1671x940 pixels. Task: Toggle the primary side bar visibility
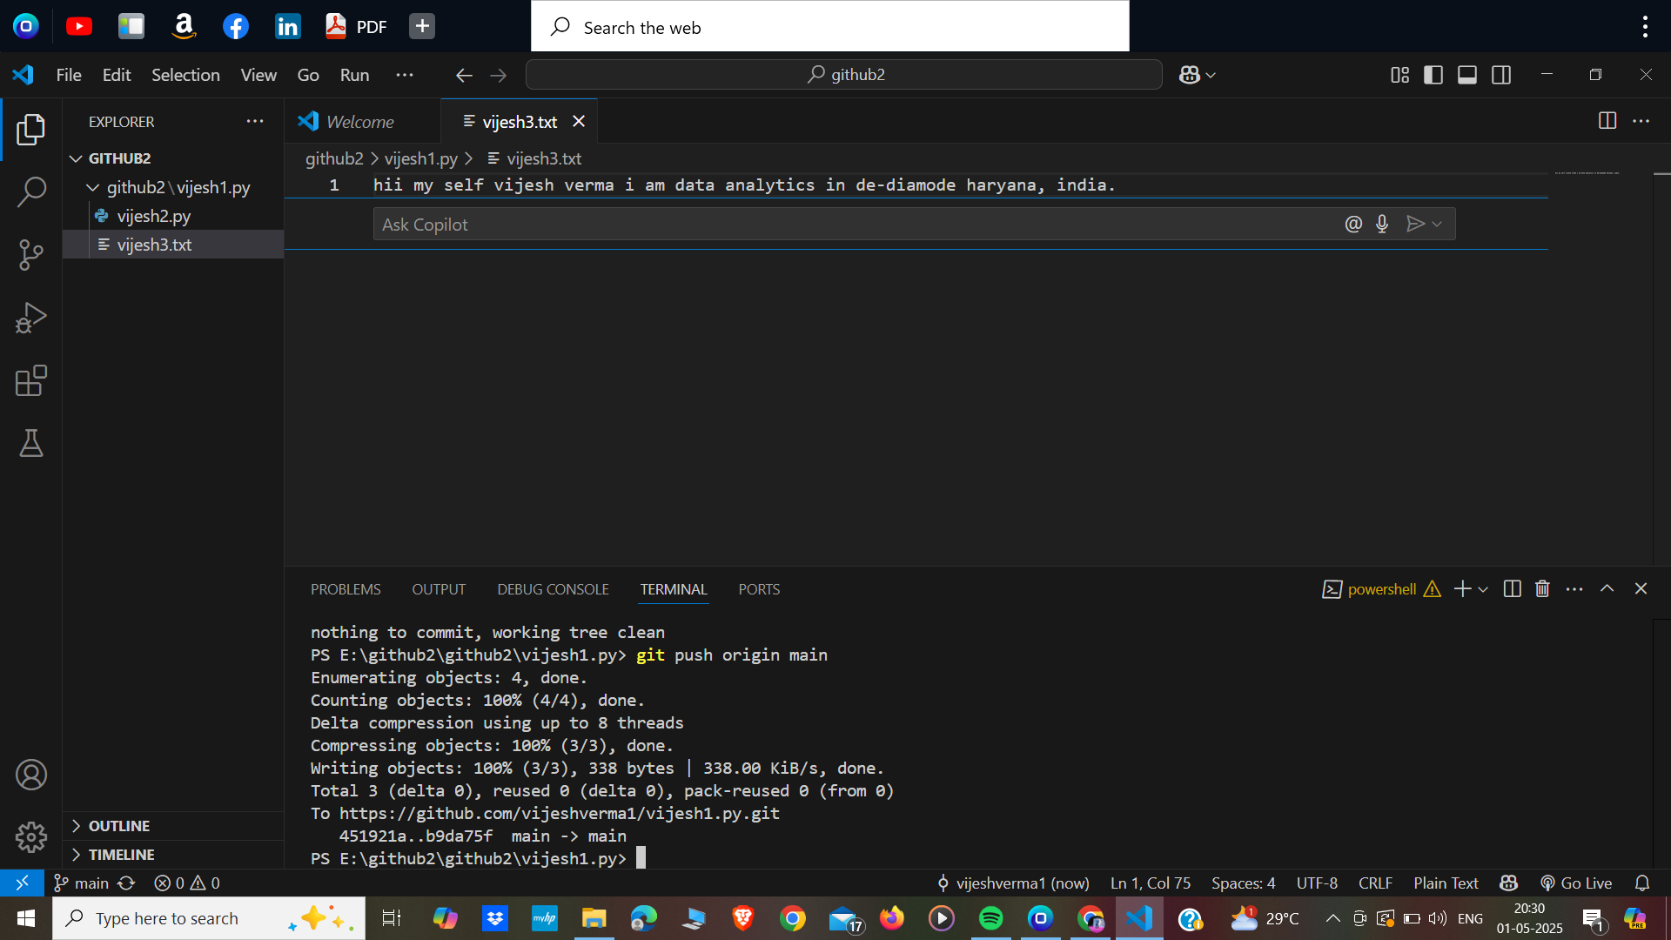(x=1433, y=75)
